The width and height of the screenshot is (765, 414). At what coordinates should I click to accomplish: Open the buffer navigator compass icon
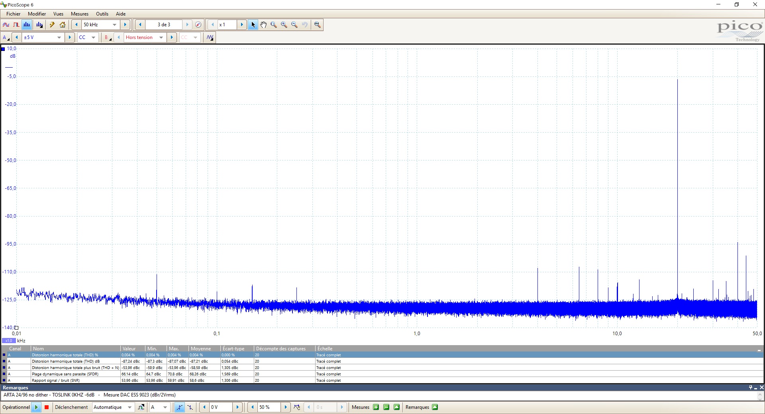[198, 25]
